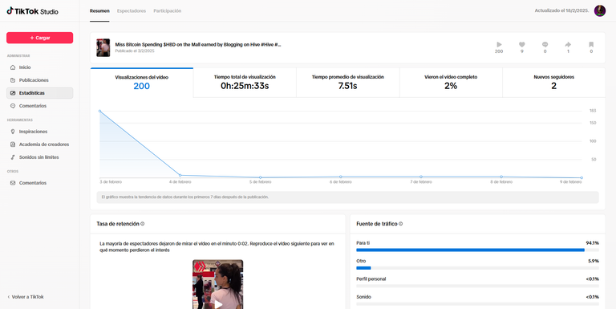Select Tiempo promedio de visualización metric
This screenshot has height=309, width=616.
point(347,83)
